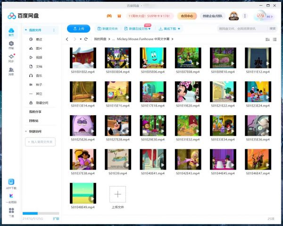Click the search files input field
The image size is (283, 226).
point(241,29)
